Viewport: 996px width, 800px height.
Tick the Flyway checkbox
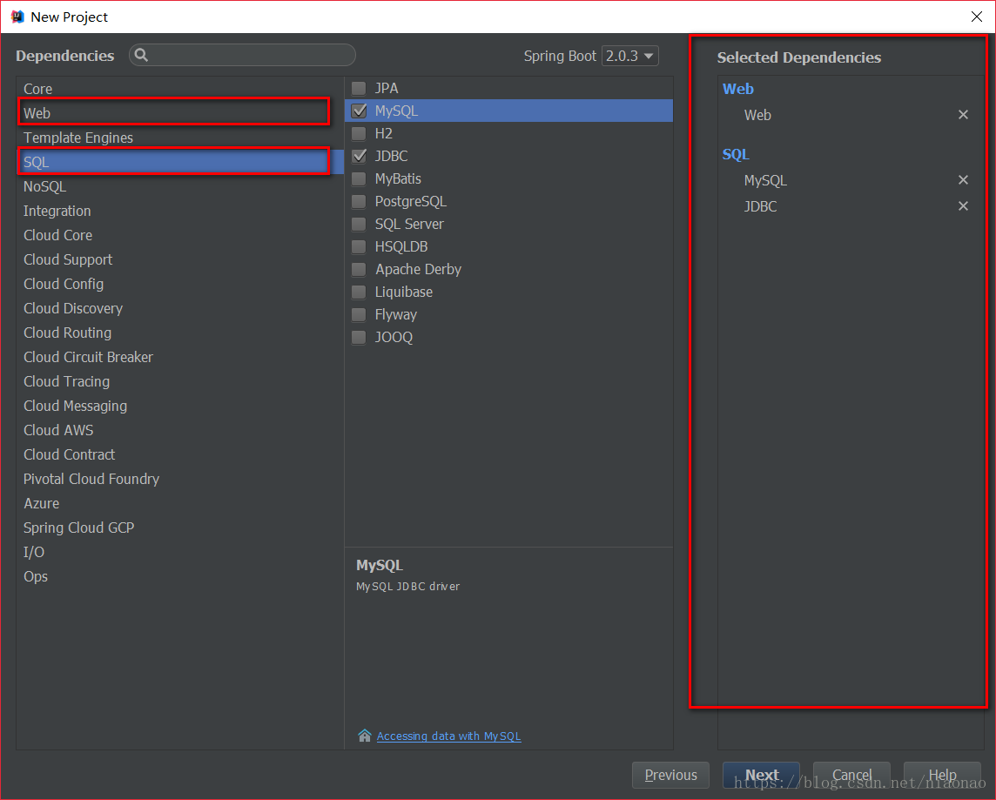pyautogui.click(x=359, y=315)
